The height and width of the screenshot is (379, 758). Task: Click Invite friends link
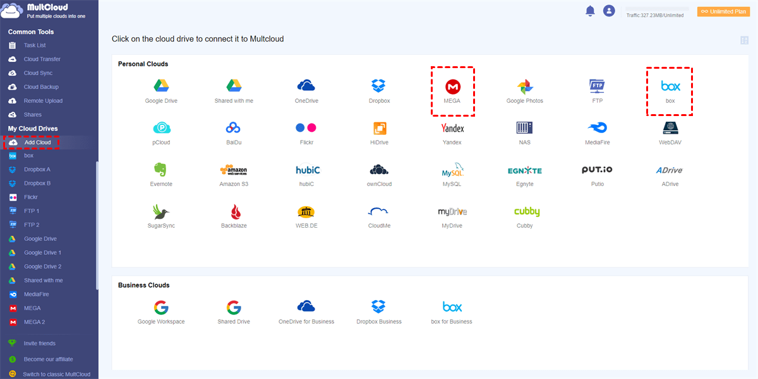point(39,344)
